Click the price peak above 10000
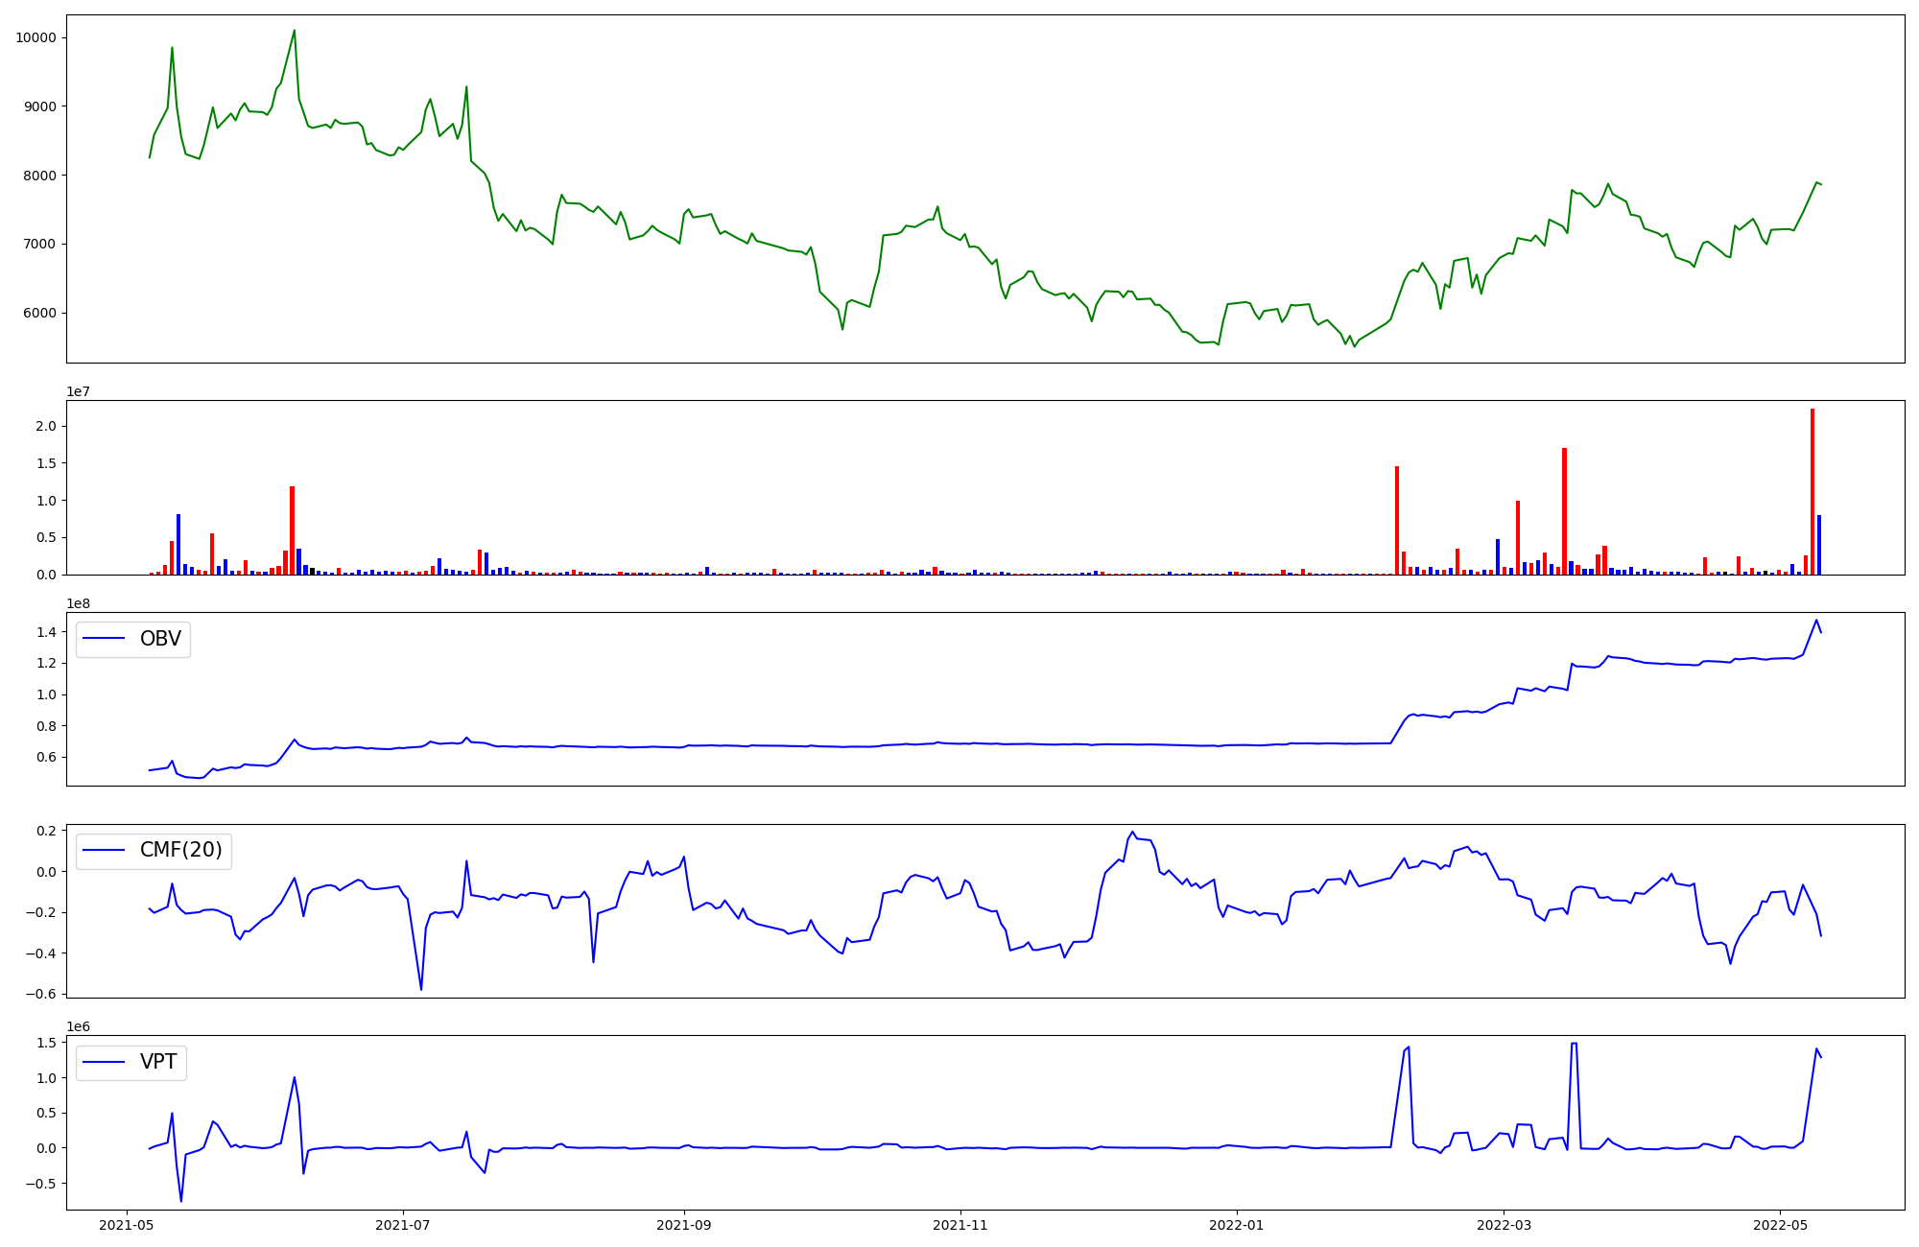 (x=295, y=31)
